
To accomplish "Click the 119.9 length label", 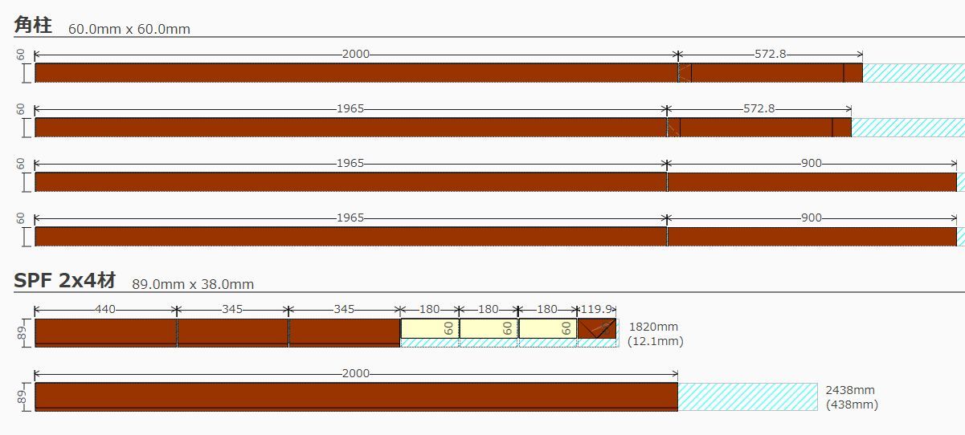I will coord(596,310).
